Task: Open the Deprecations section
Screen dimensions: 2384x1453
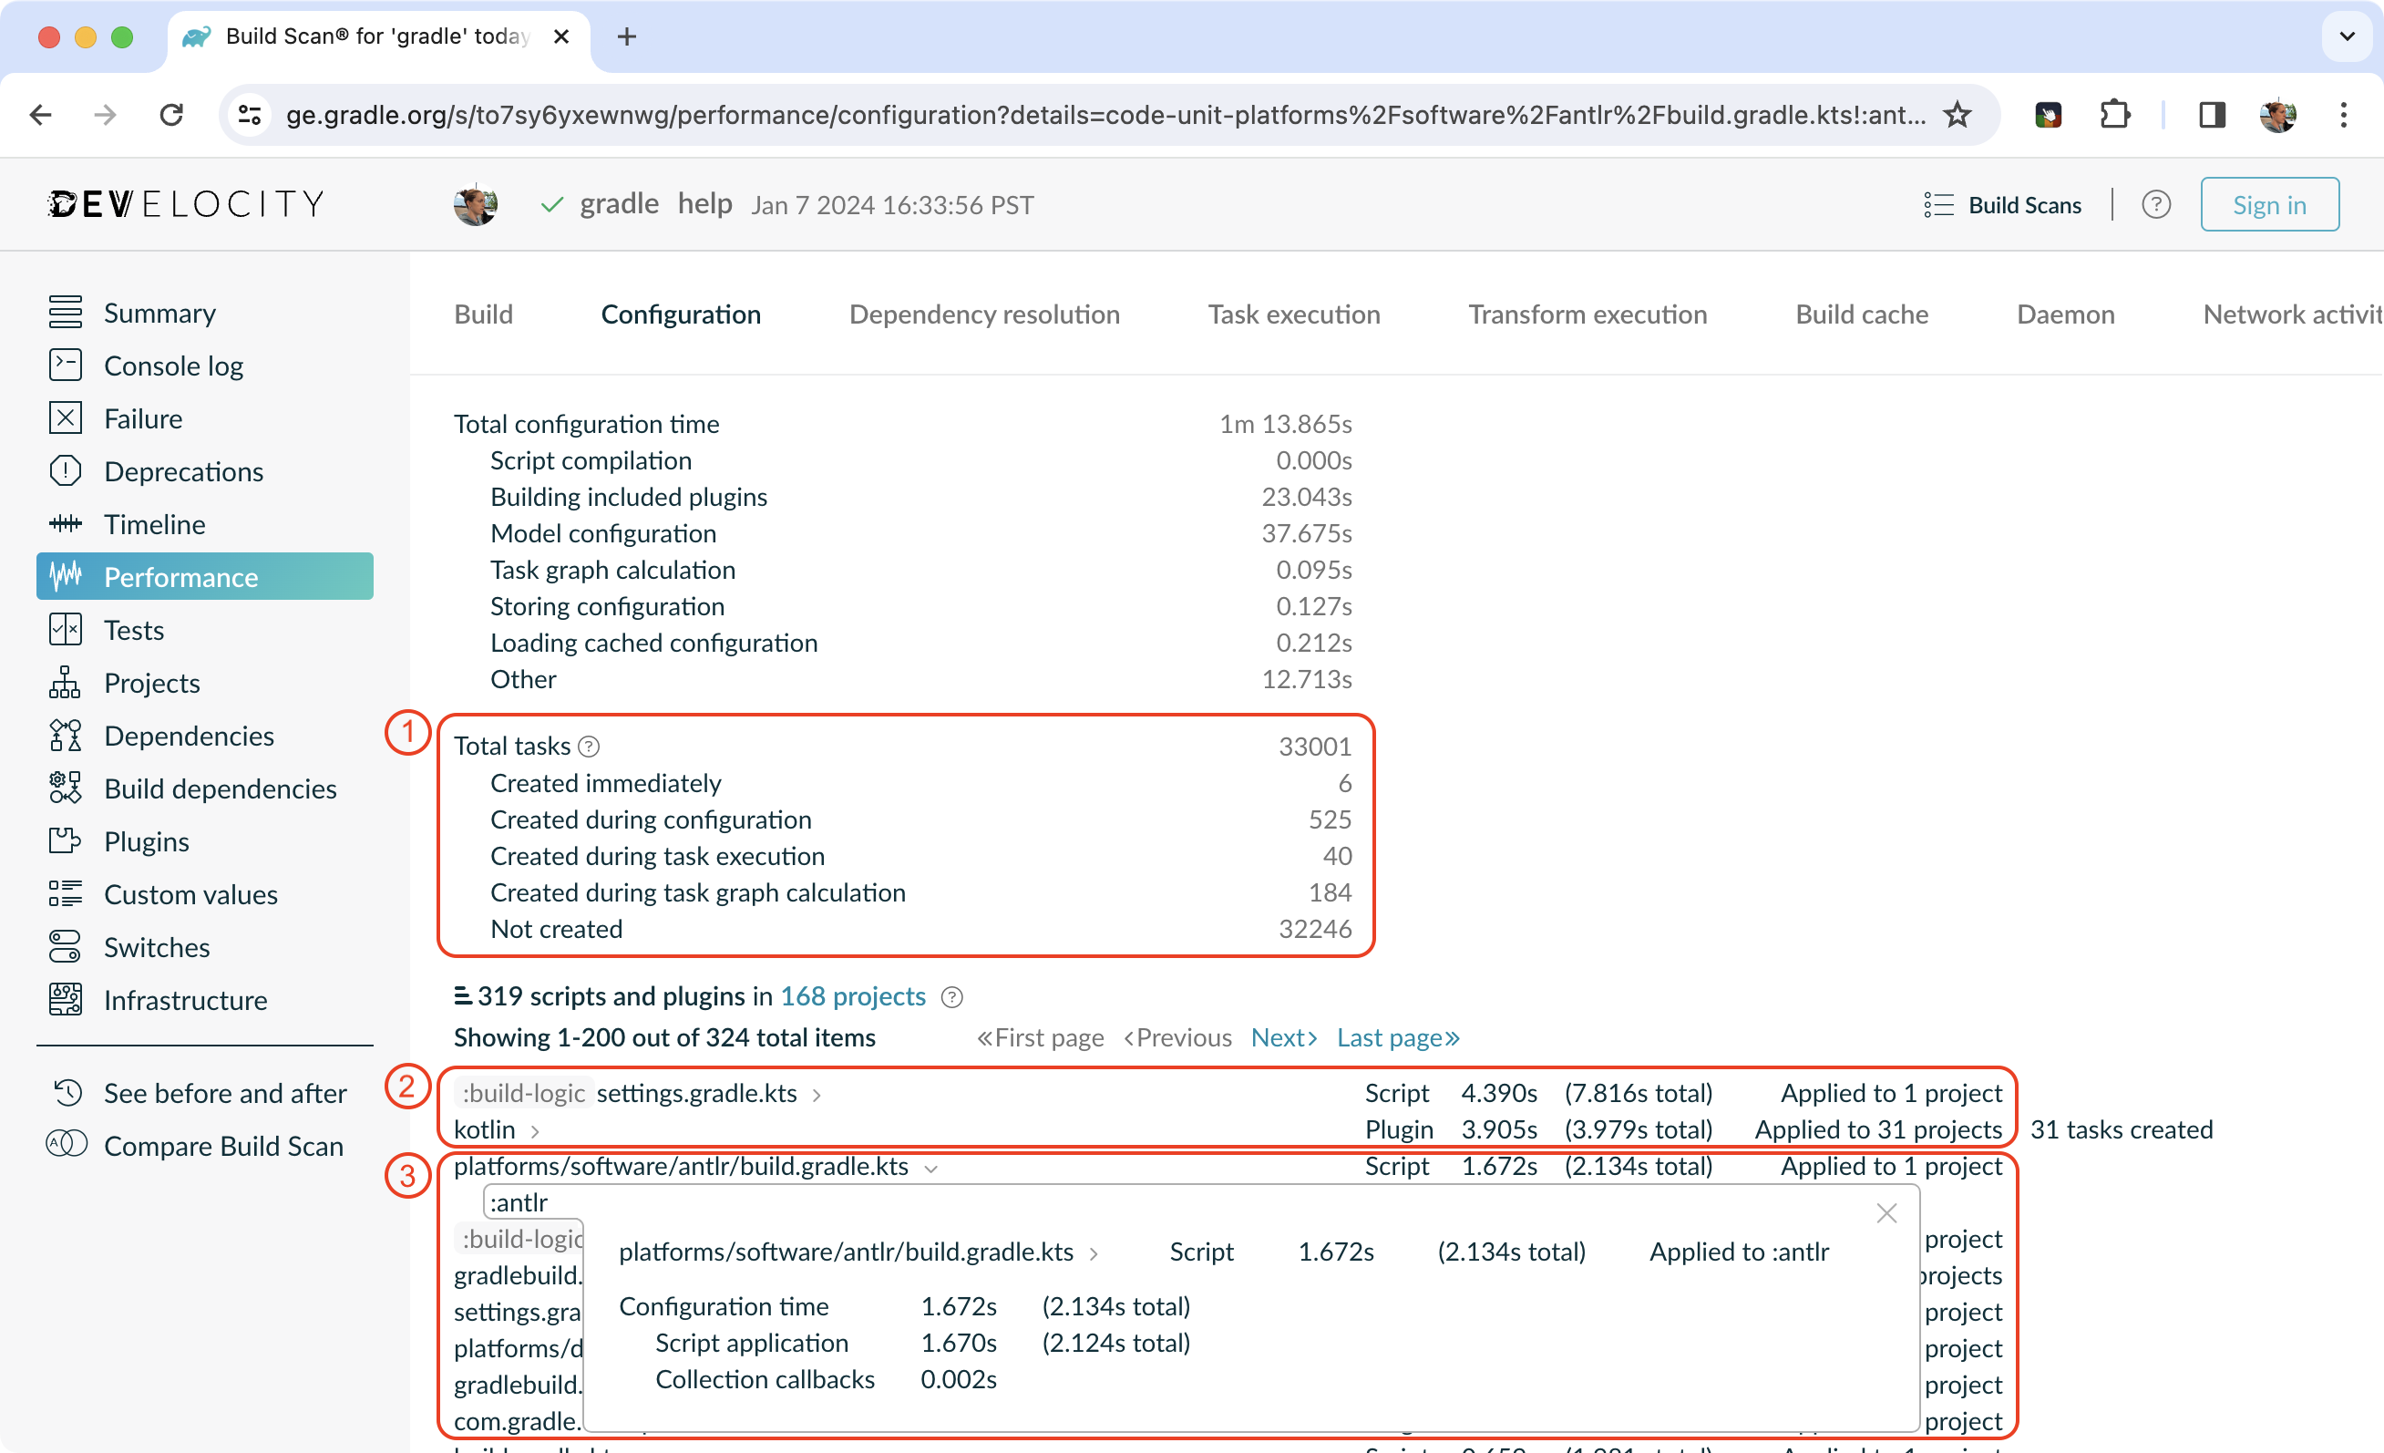Action: (183, 471)
